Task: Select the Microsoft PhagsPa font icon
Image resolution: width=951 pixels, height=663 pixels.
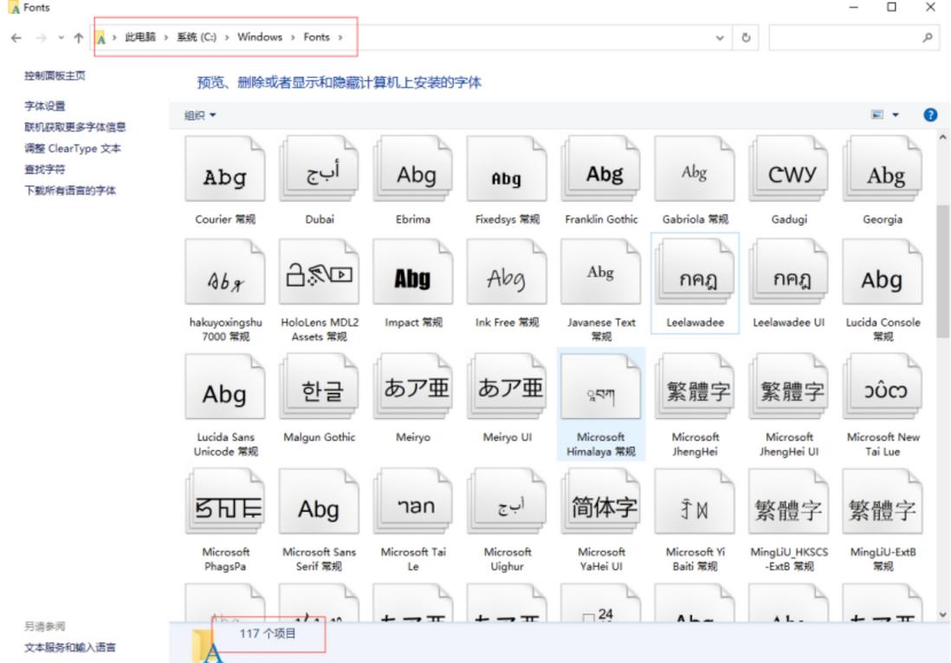Action: coord(225,501)
